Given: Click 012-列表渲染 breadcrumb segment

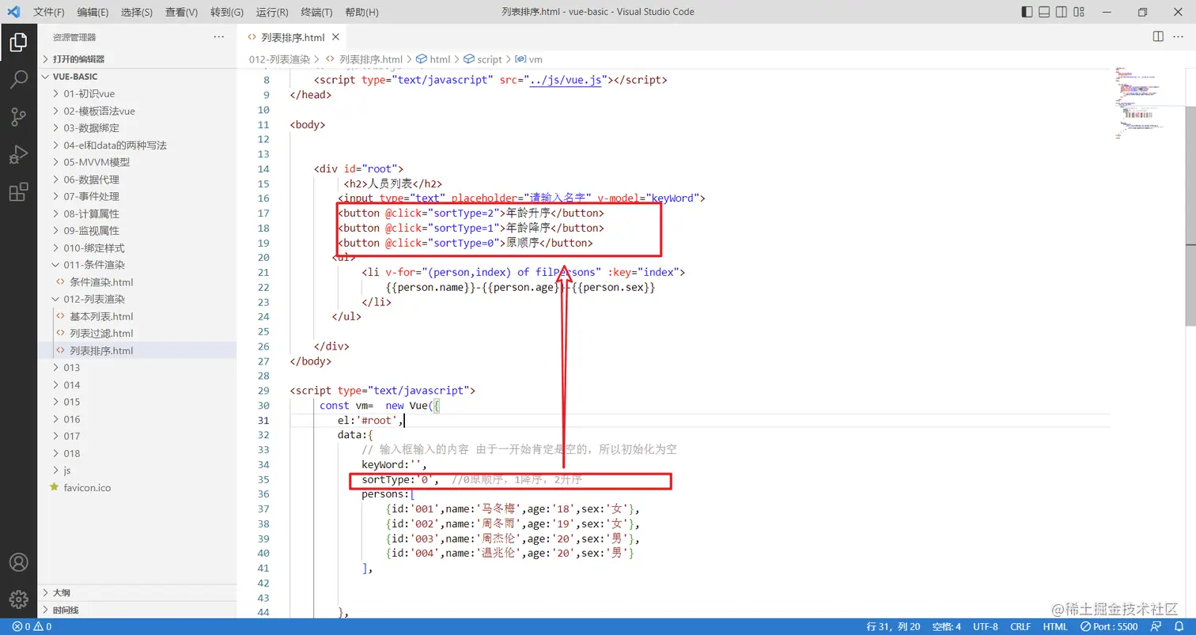Looking at the screenshot, I should coord(279,59).
